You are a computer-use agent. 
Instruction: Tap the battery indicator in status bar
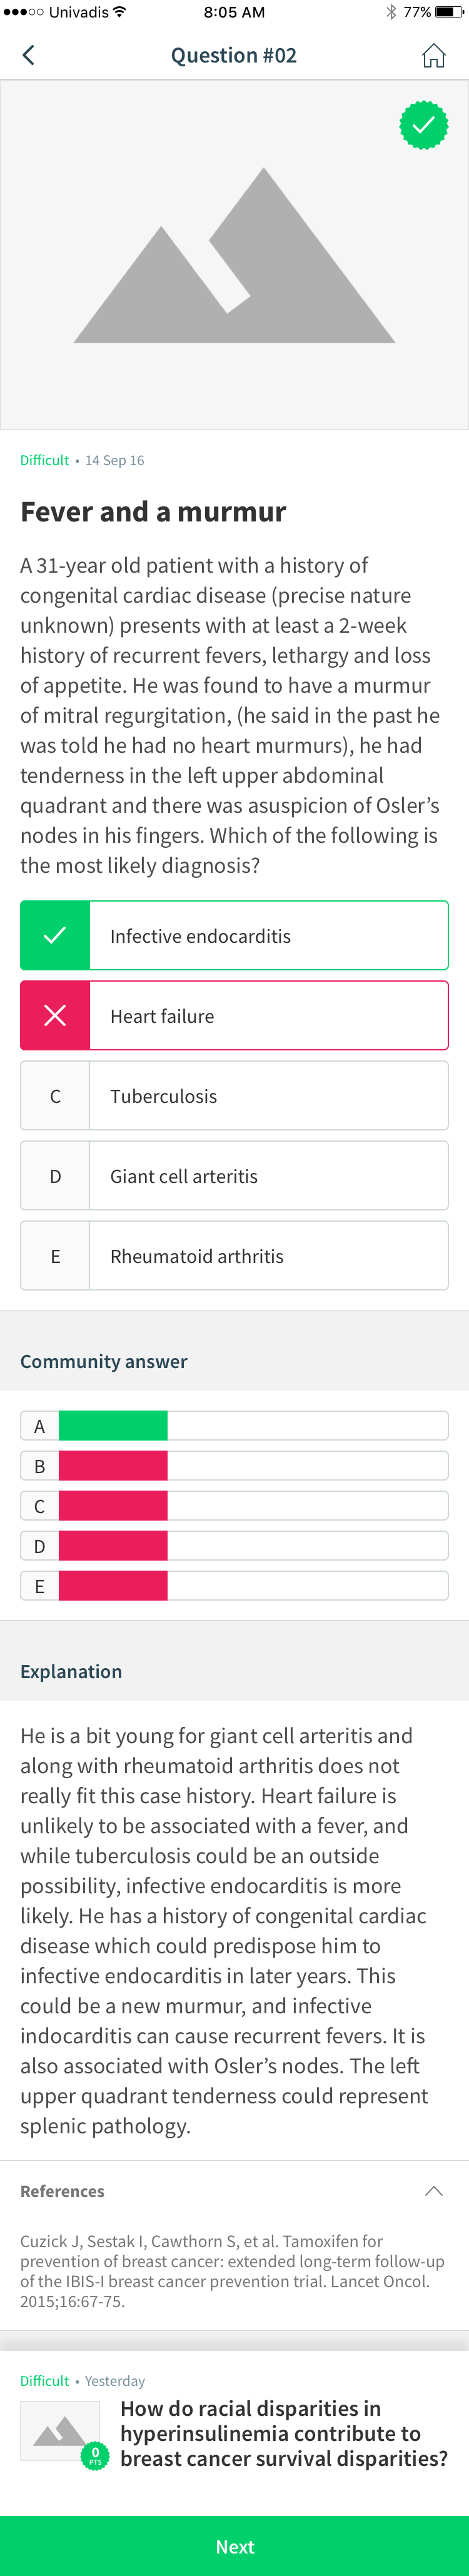pos(449,12)
